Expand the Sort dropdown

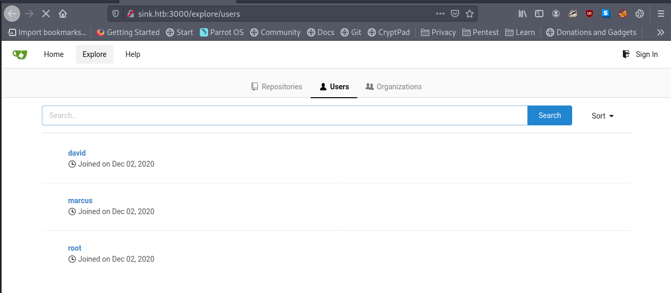coord(602,116)
